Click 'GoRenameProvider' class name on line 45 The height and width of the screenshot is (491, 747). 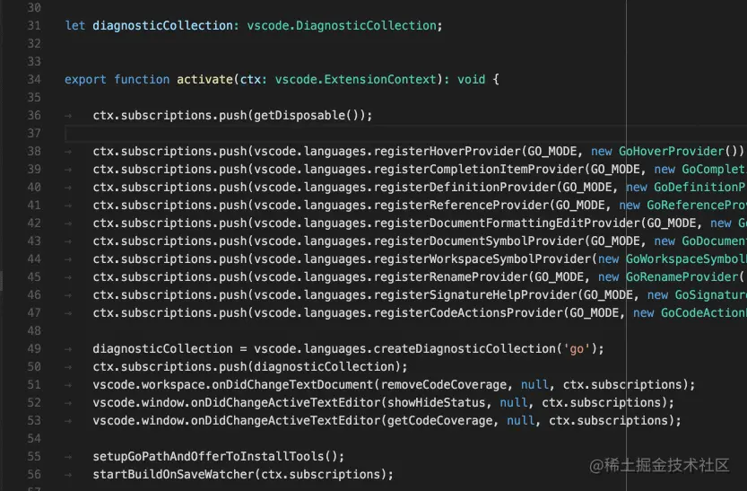[x=682, y=277]
